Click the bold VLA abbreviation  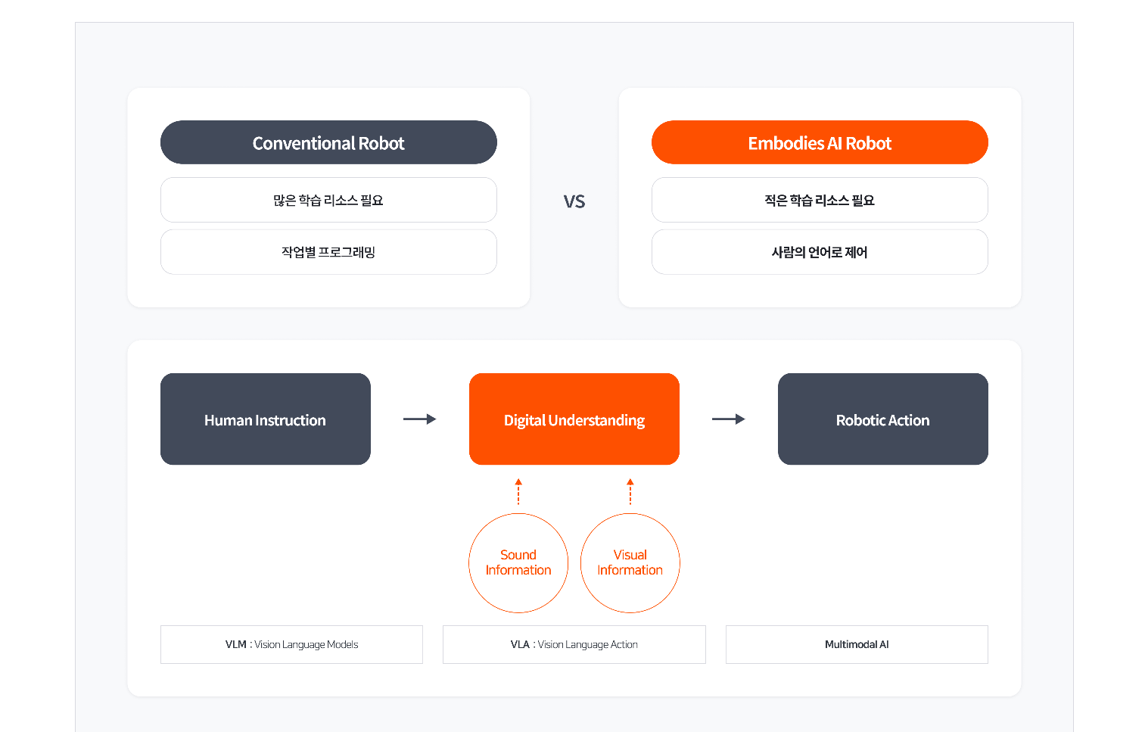click(520, 644)
